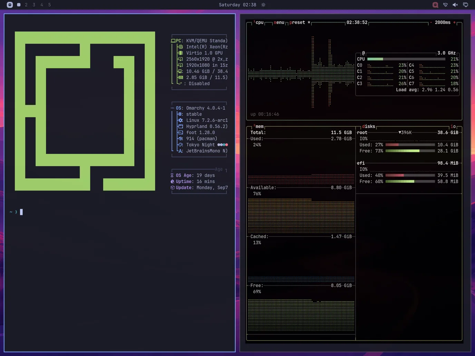Click the laptop icon beside the PC label
The width and height of the screenshot is (475, 356).
click(173, 41)
